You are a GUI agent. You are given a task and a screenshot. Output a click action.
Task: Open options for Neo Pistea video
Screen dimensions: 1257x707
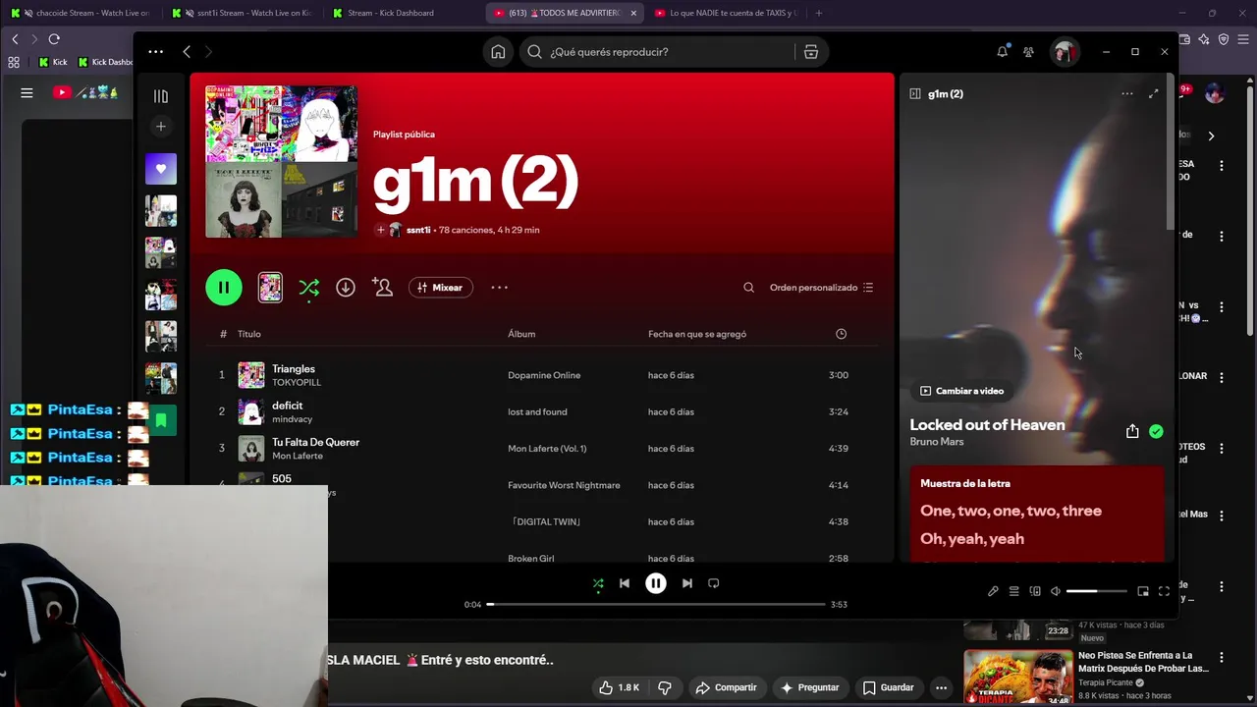pyautogui.click(x=1222, y=657)
